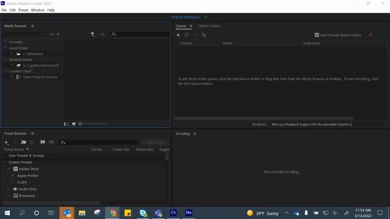Click Add Source plus icon in Queue

pos(178,35)
